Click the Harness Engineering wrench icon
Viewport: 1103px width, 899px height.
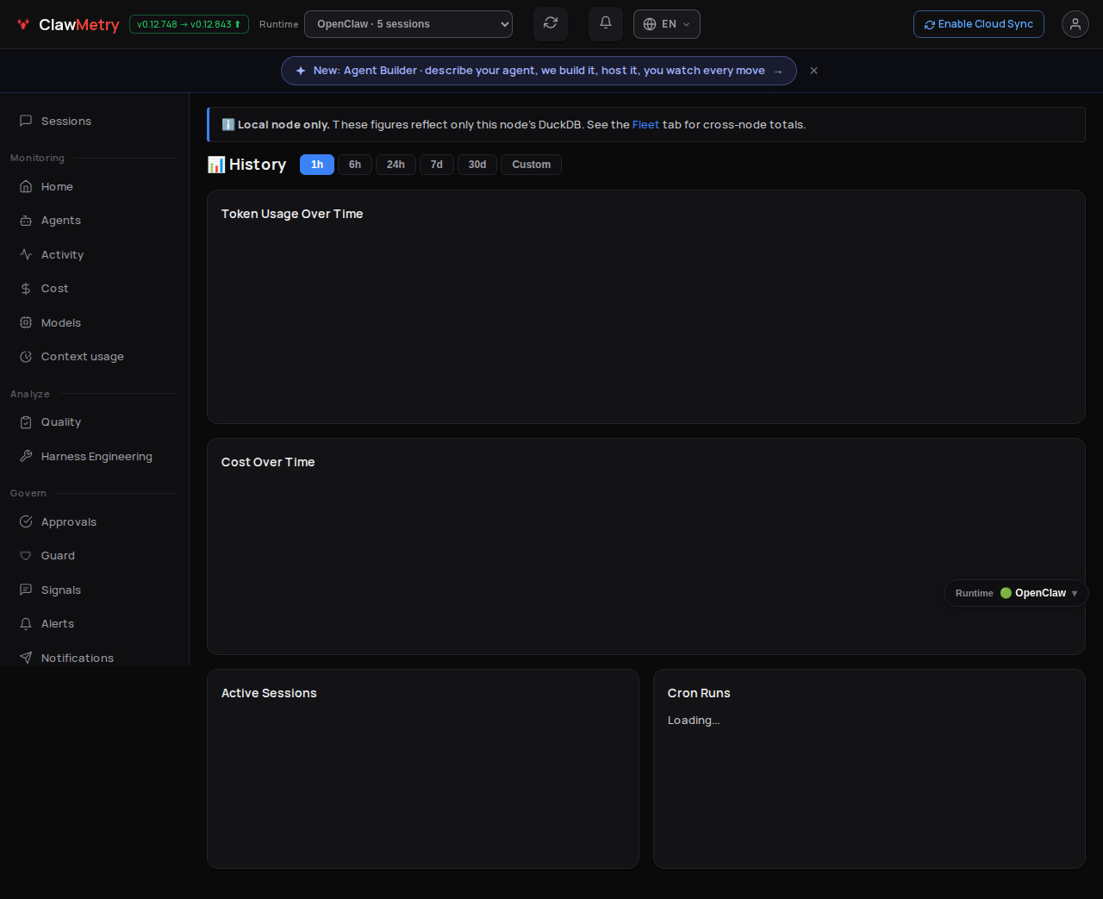click(x=26, y=457)
